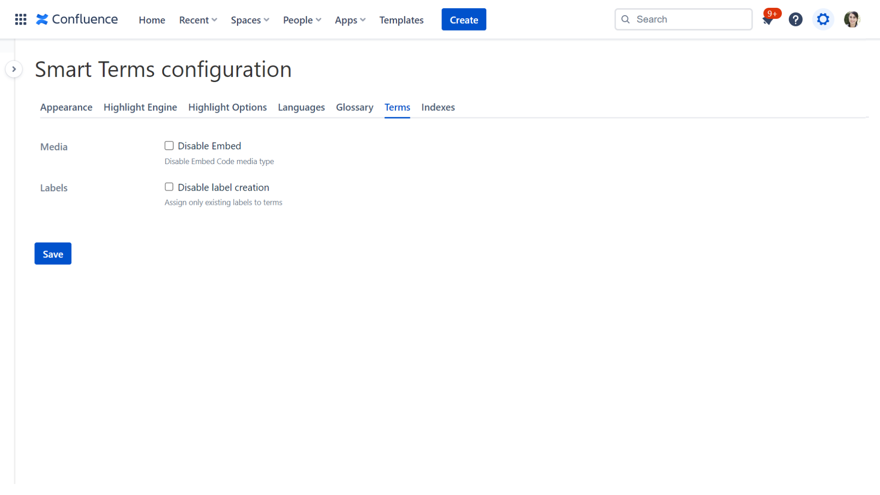The height and width of the screenshot is (495, 880).
Task: Open the Help menu
Action: tap(796, 19)
